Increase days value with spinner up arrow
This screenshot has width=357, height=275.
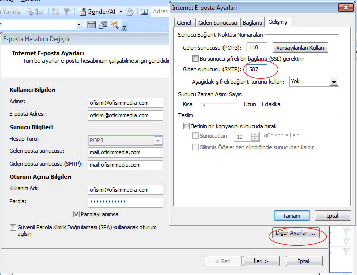click(255, 135)
